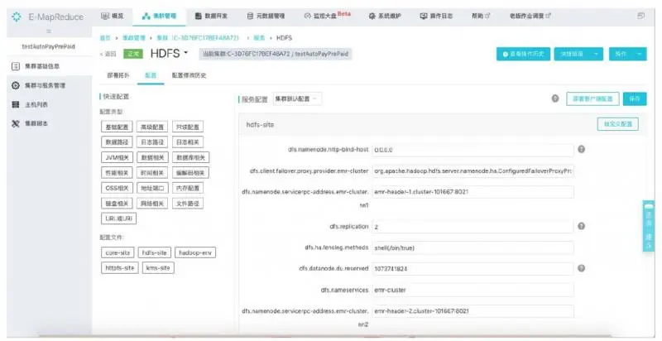Toggle the 网络相关 filter tag

click(152, 204)
